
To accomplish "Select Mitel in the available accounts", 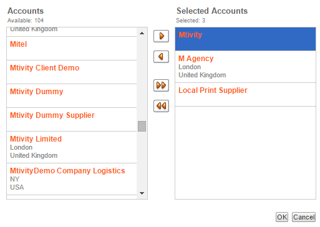I will 72,49.
